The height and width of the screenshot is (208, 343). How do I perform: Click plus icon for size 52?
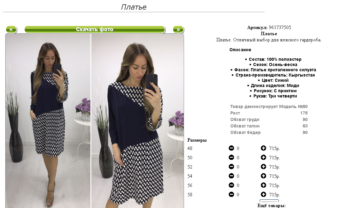(263, 167)
